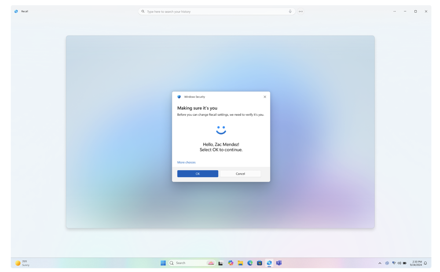Open the Windows Start menu
The width and height of the screenshot is (440, 272).
163,263
